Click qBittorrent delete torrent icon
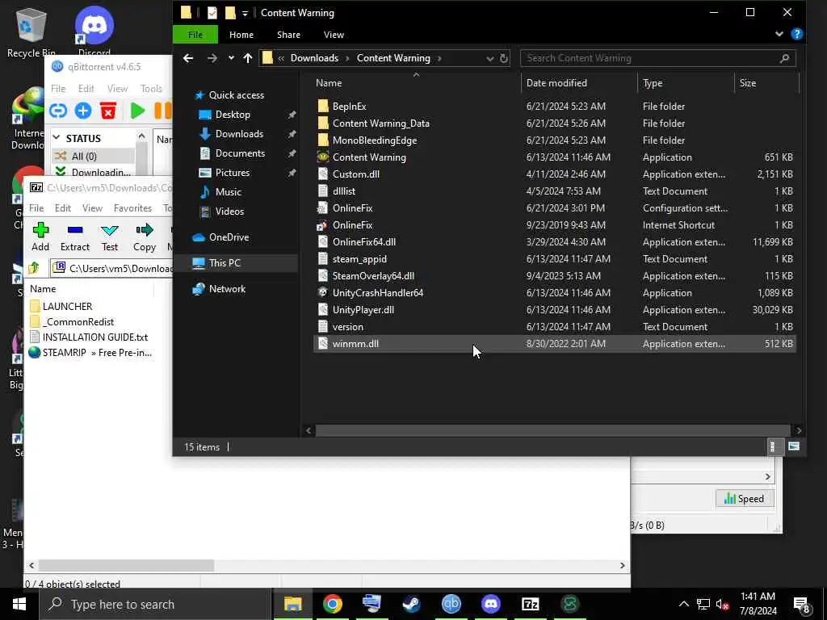 click(108, 111)
